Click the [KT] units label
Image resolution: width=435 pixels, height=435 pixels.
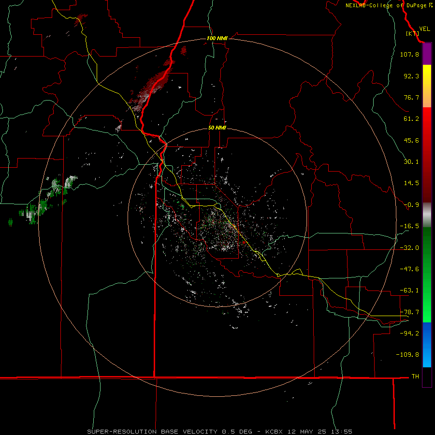tap(413, 33)
